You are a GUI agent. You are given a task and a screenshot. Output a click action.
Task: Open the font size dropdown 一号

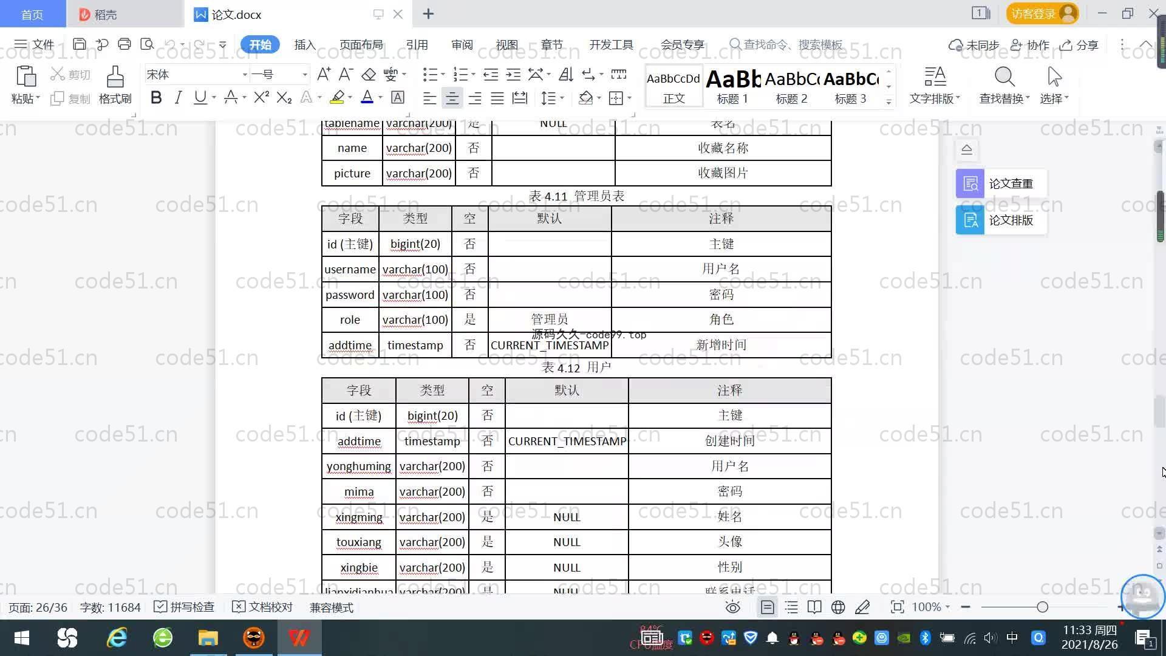pyautogui.click(x=305, y=75)
